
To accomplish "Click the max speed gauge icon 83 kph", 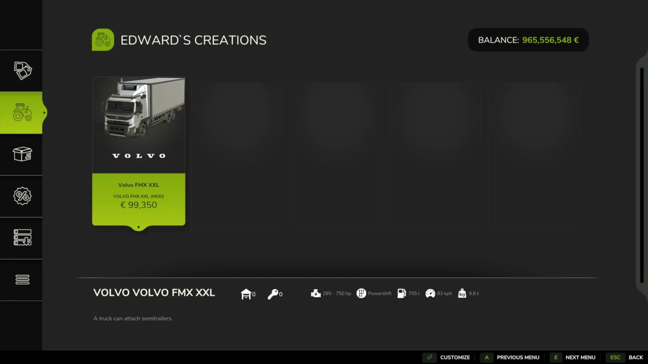I will click(x=430, y=293).
